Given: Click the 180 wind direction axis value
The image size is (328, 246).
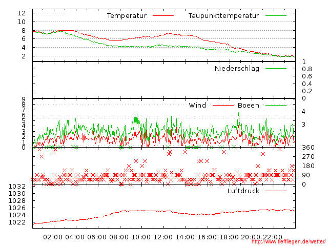Looking at the screenshot, I should [308, 166].
